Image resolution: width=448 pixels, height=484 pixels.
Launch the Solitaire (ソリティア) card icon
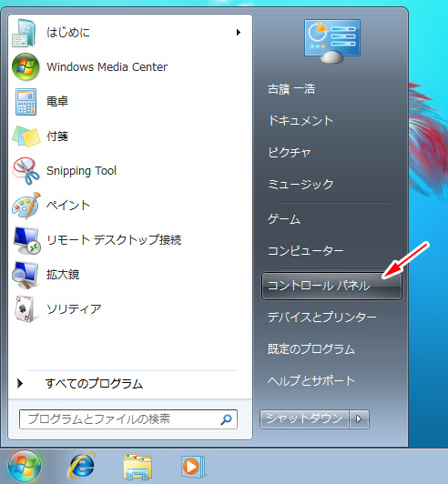[25, 309]
